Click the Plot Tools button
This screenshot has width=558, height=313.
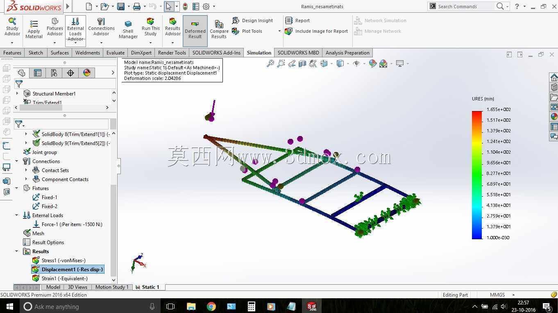coord(247,31)
